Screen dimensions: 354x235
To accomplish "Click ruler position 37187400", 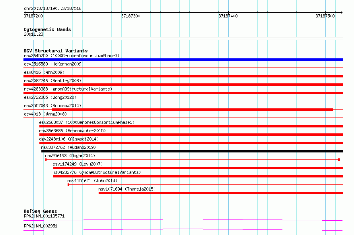I will [228, 16].
